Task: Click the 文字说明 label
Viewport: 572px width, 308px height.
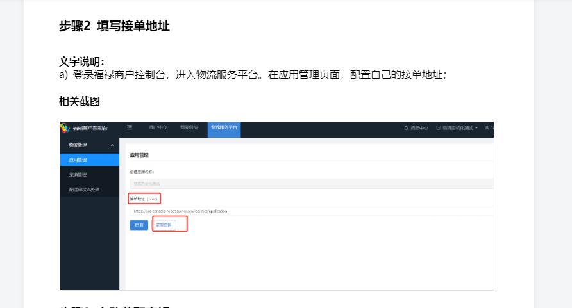Action: [81, 61]
